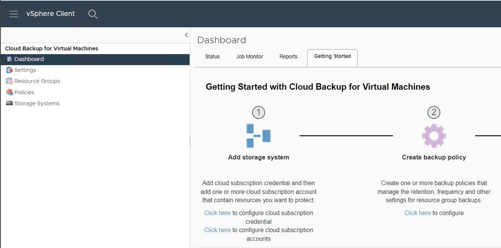Screen dimensions: 501x248
Task: Select Dashboard in the sidebar
Action: [x=95, y=60]
